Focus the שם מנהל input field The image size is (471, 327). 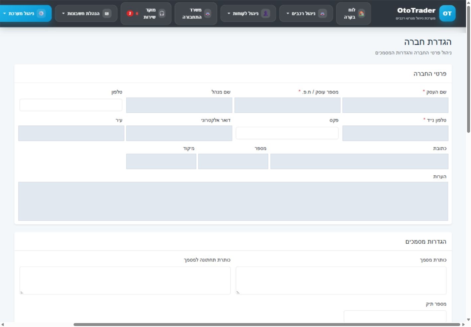pyautogui.click(x=179, y=105)
